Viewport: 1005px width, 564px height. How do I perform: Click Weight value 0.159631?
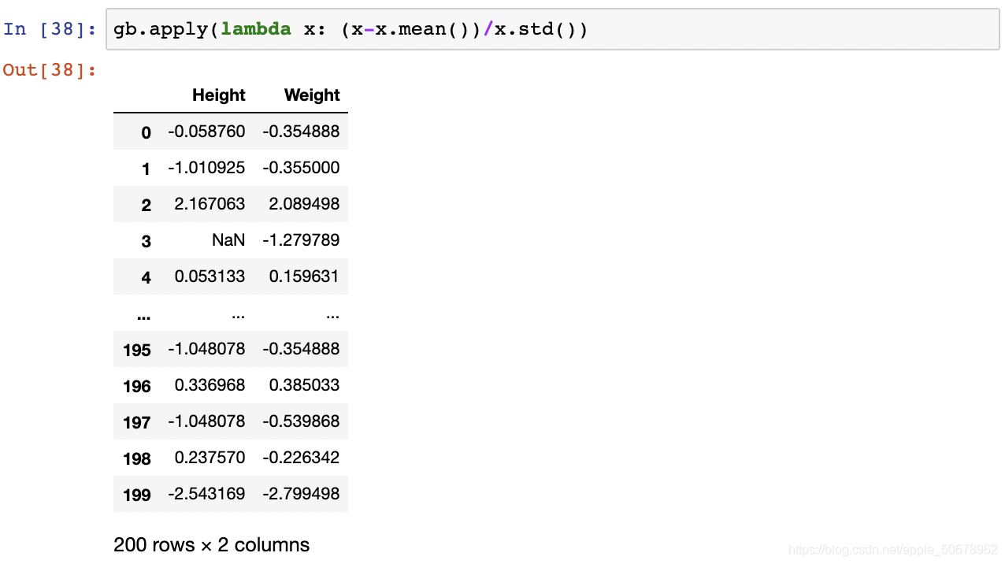[x=304, y=276]
